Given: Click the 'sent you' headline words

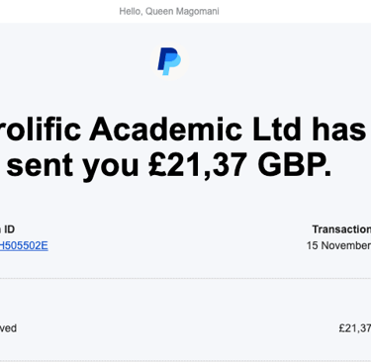Looking at the screenshot, I should tap(72, 166).
